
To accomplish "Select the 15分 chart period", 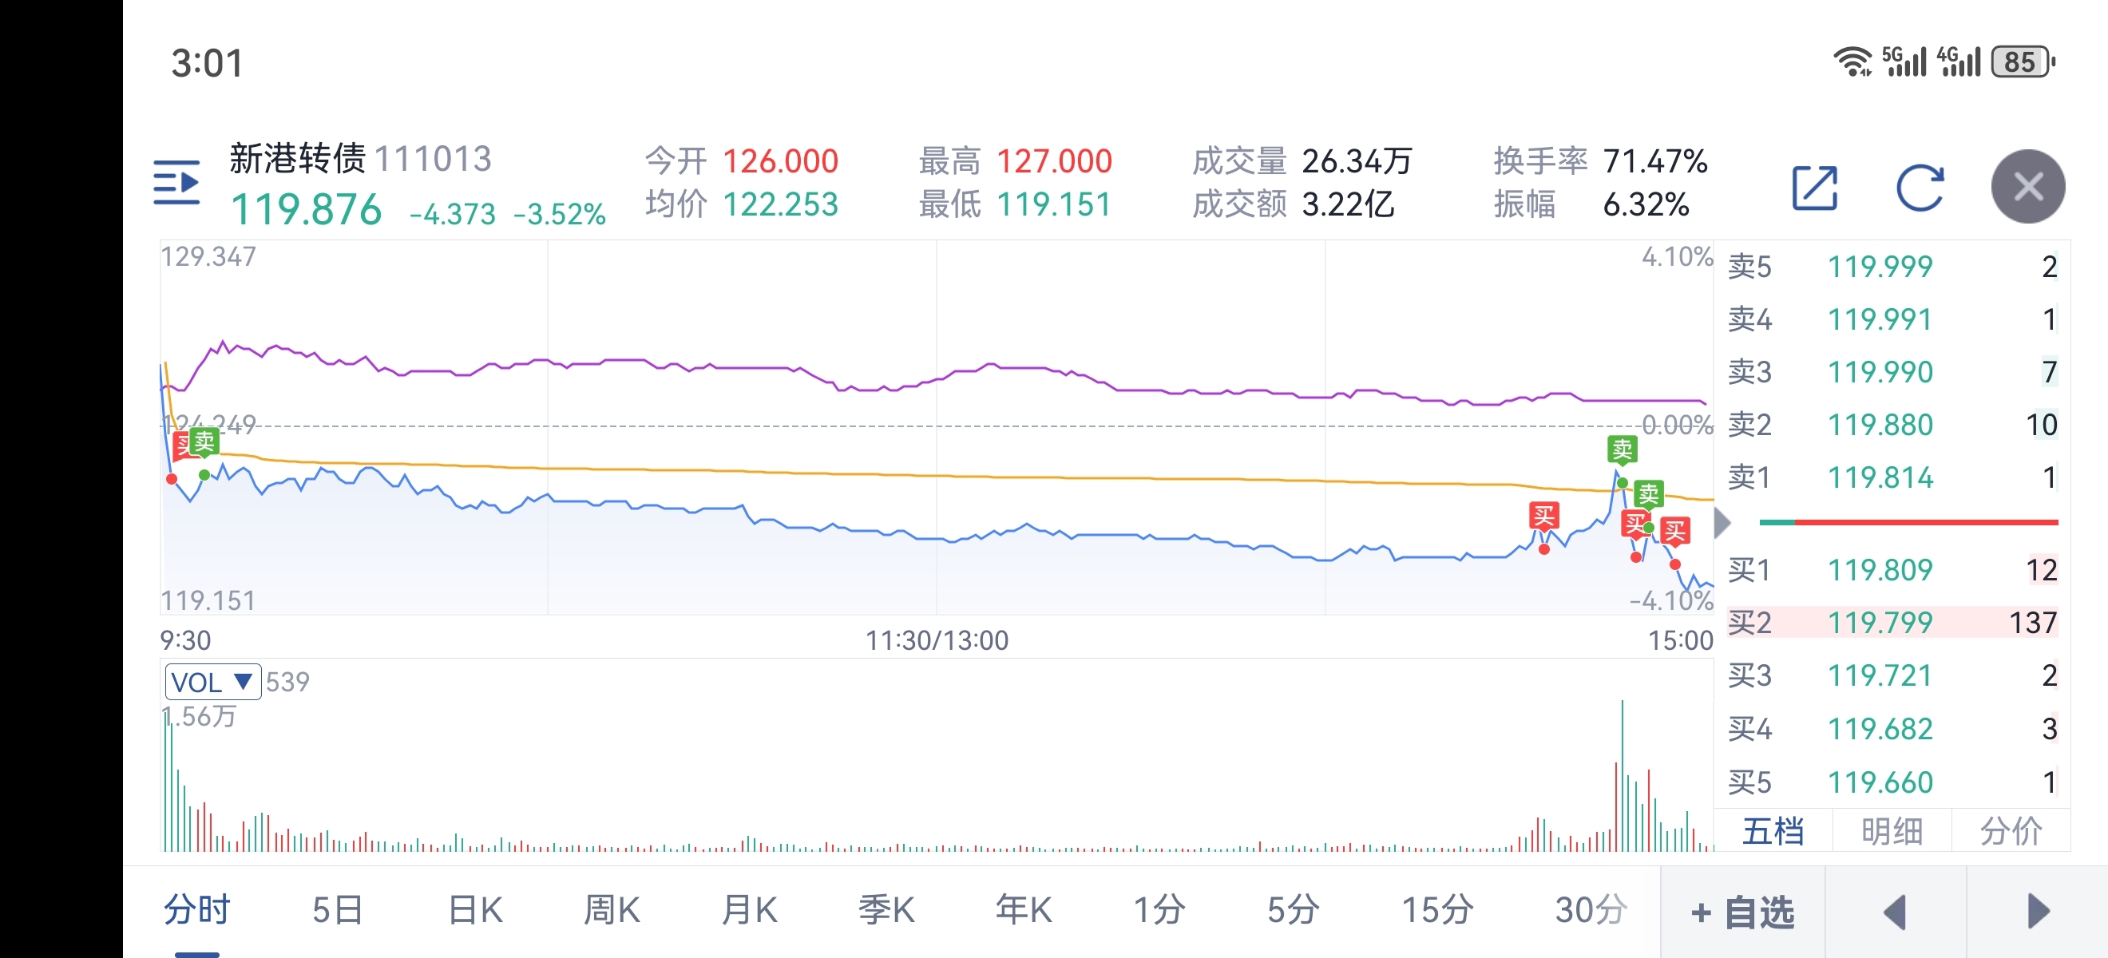I will point(1437,910).
